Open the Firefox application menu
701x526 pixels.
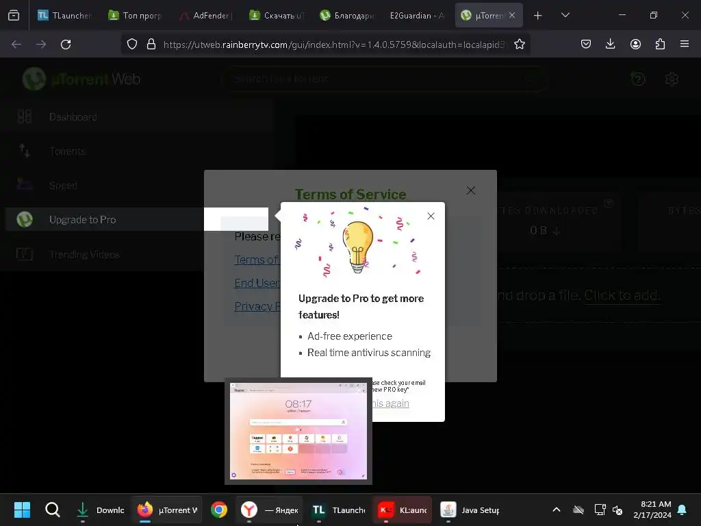[x=685, y=45]
